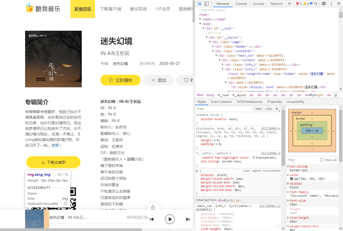343x231 pixels.
Task: Click the album cover artwork
Action: click(53, 59)
